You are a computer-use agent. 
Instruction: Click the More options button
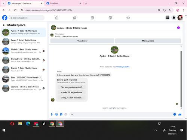tap(148, 41)
